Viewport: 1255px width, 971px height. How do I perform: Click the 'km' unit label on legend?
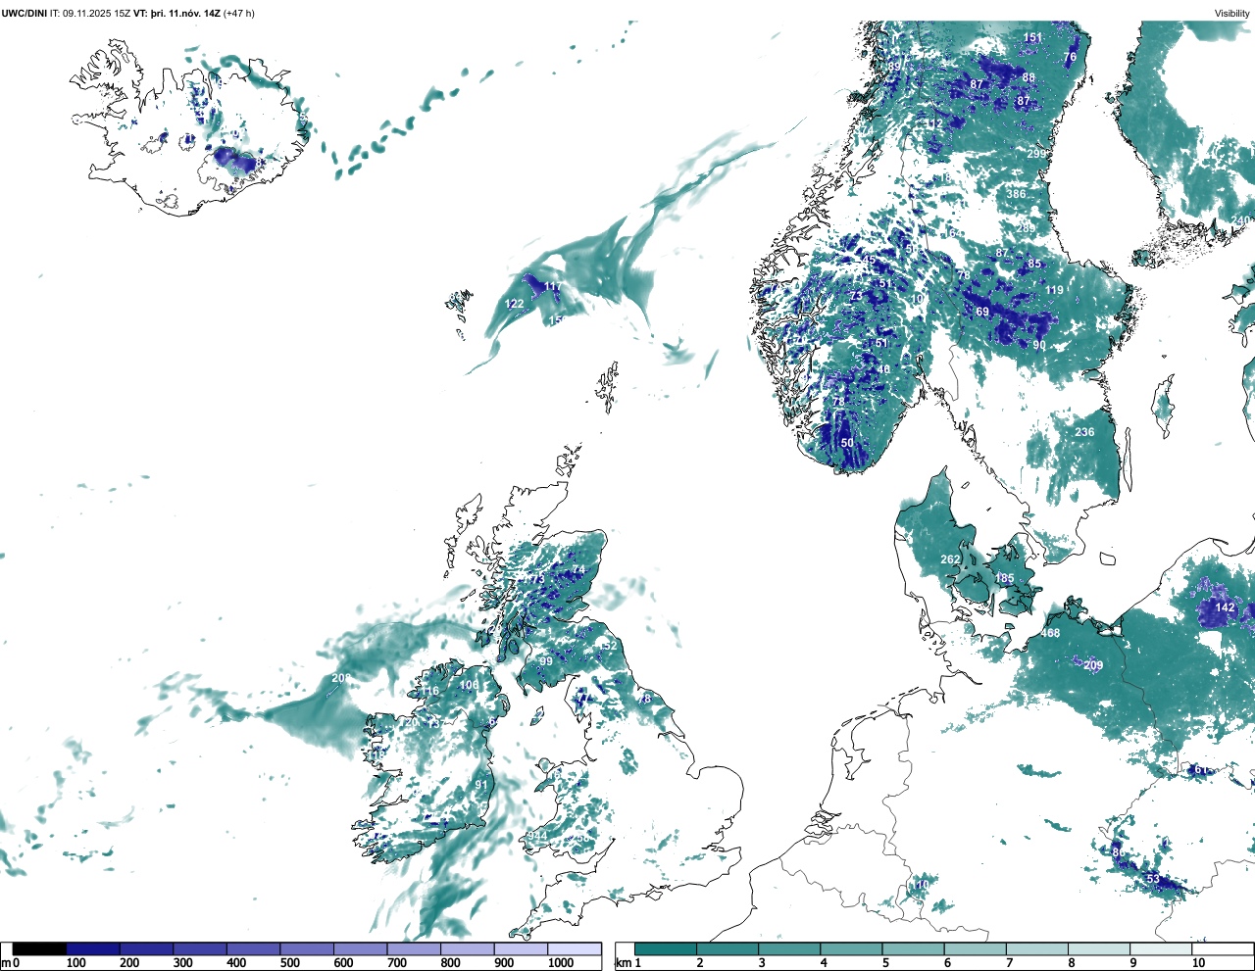[624, 963]
